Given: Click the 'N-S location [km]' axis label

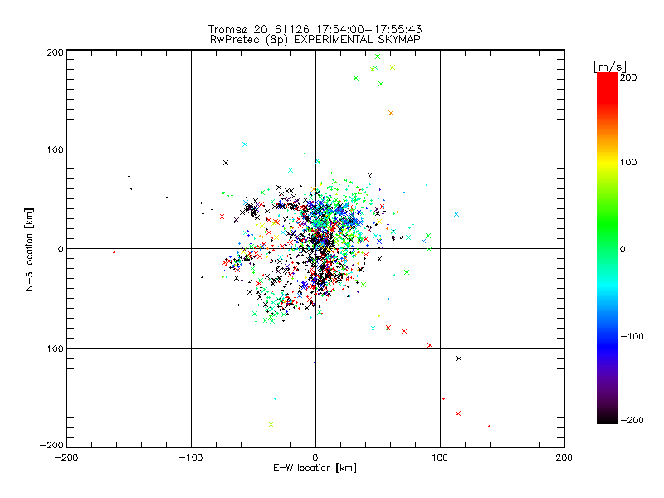Looking at the screenshot, I should (x=29, y=250).
